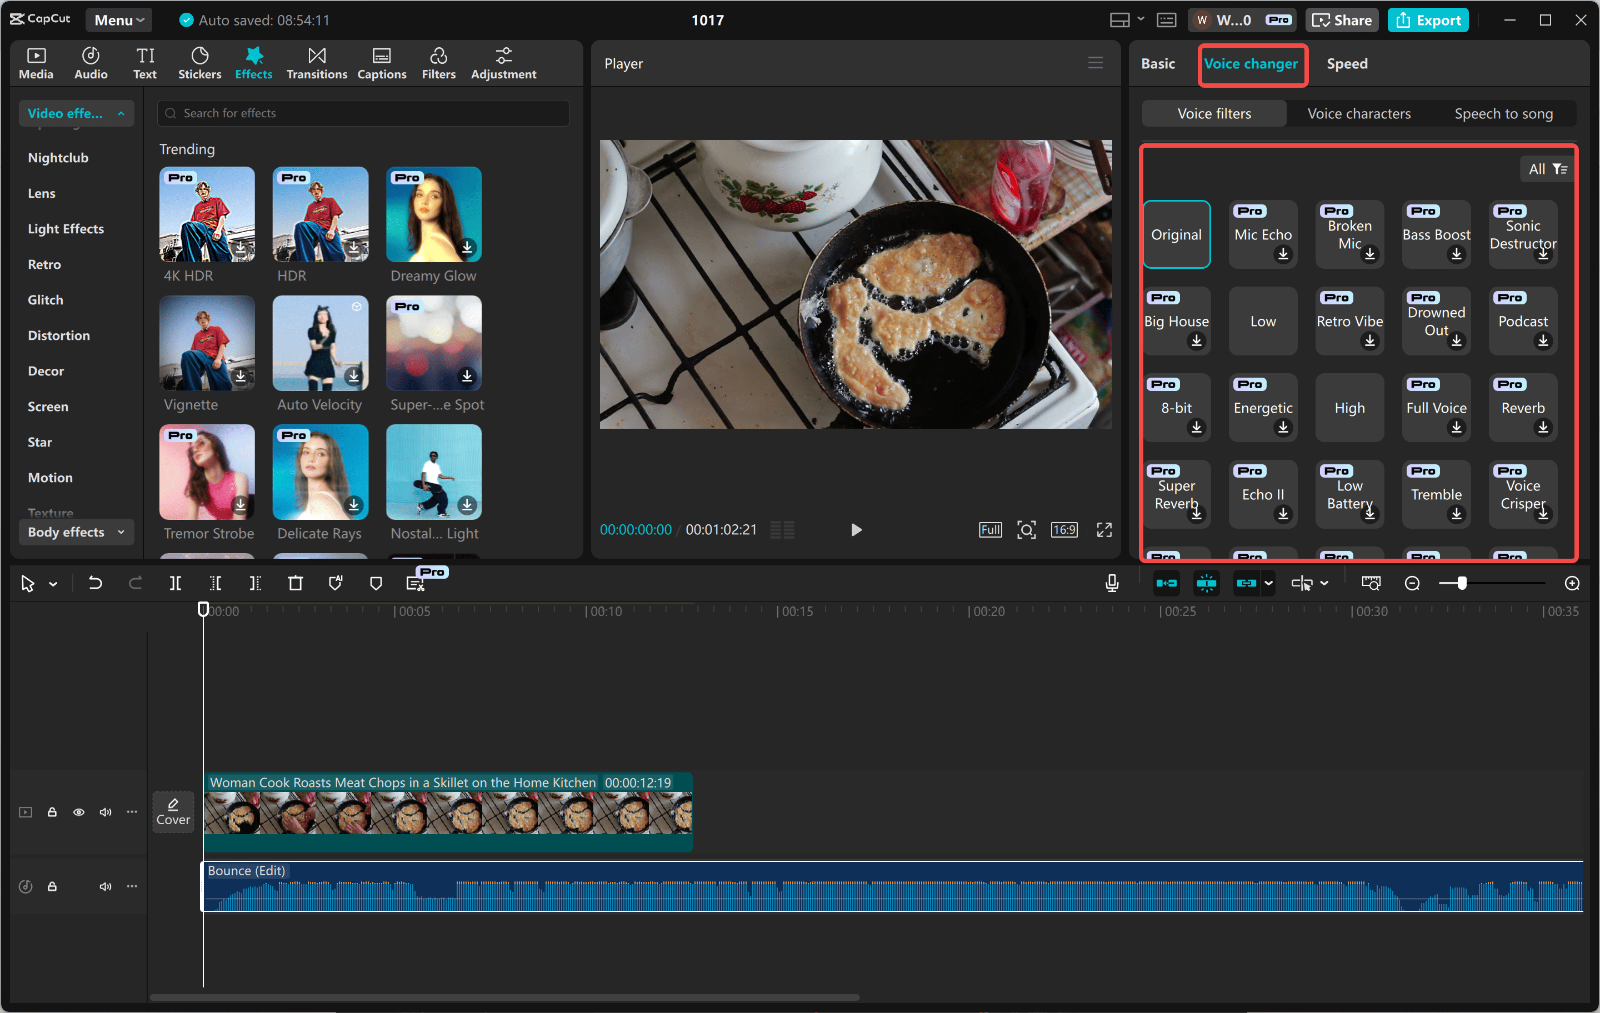Lock the video track

click(52, 812)
